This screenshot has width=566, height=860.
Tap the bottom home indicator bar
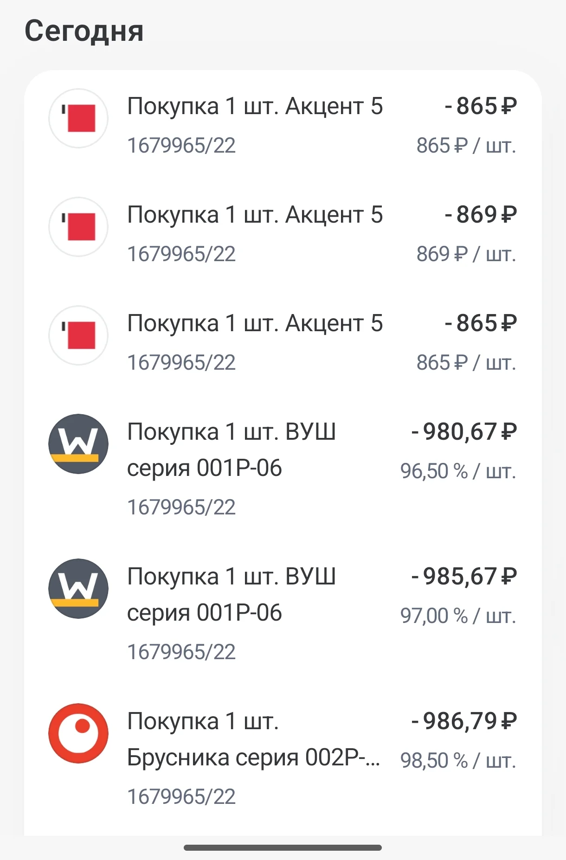pos(283,847)
